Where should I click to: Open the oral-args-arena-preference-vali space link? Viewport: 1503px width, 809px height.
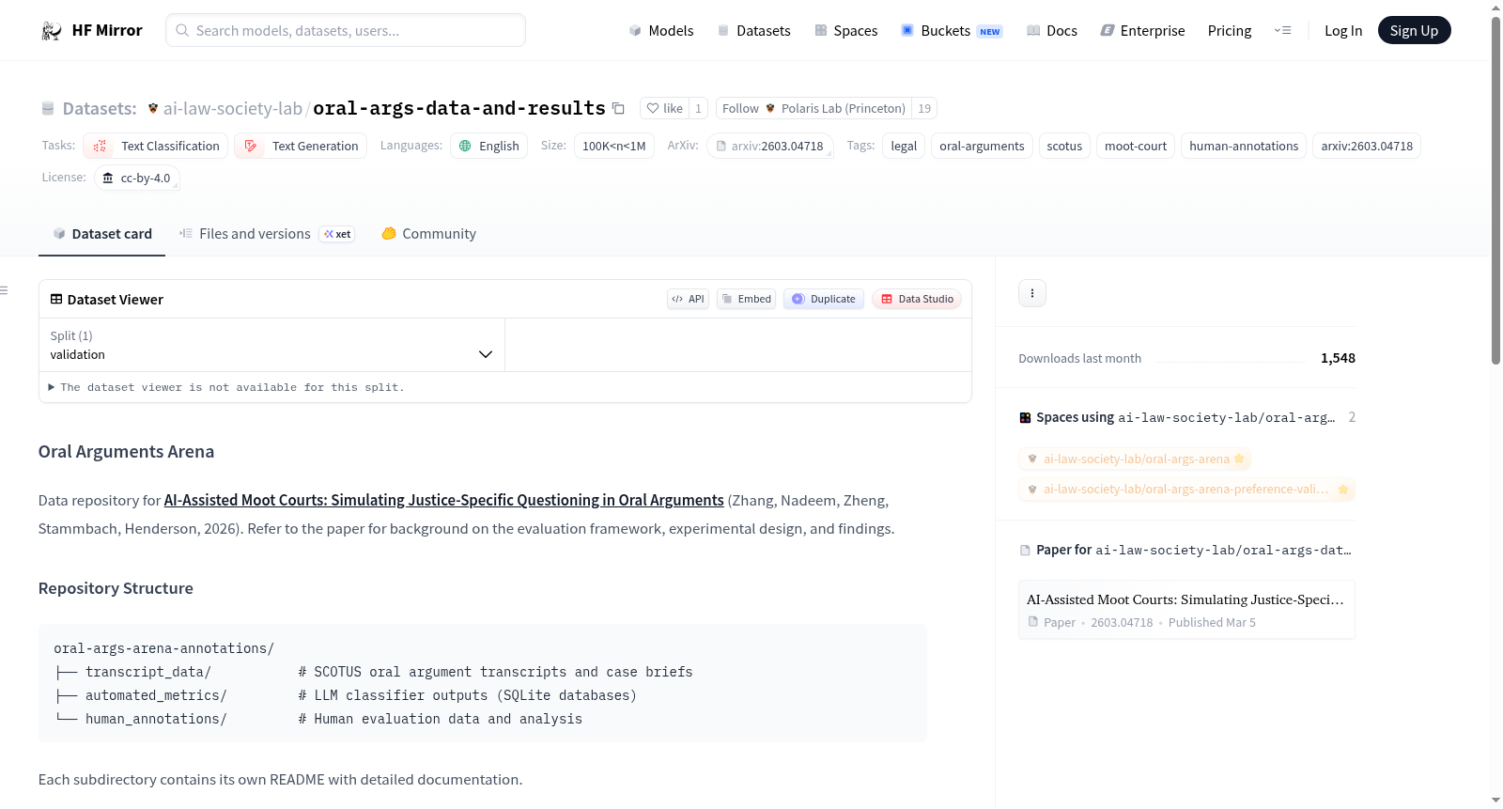[1186, 490]
